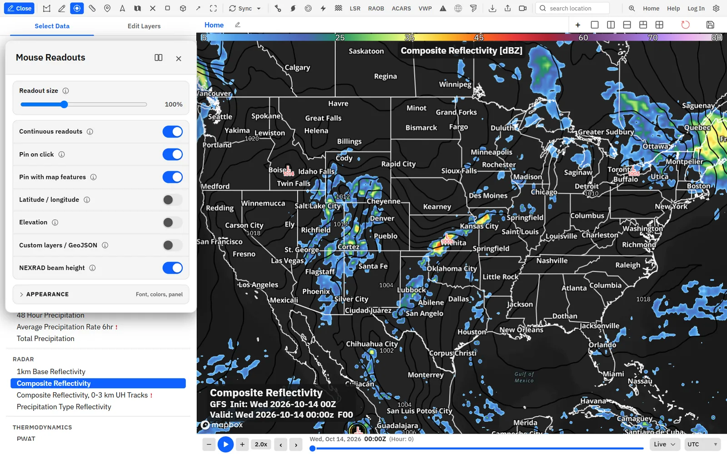Viewport: 727px width, 454px height.
Task: Click the blue Close button
Action: [x=19, y=8]
